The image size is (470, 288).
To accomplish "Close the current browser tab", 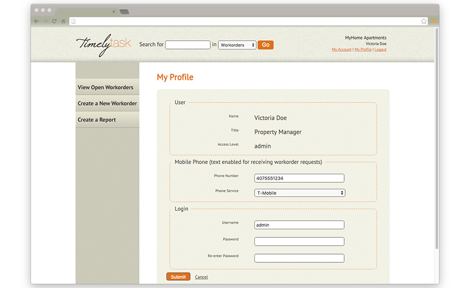I will click(x=113, y=11).
